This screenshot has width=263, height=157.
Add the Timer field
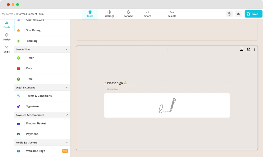point(30,58)
